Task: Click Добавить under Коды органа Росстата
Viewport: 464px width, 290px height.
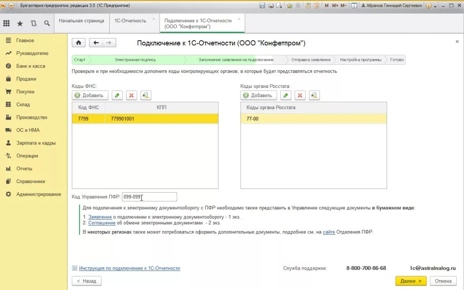Action: (x=259, y=95)
